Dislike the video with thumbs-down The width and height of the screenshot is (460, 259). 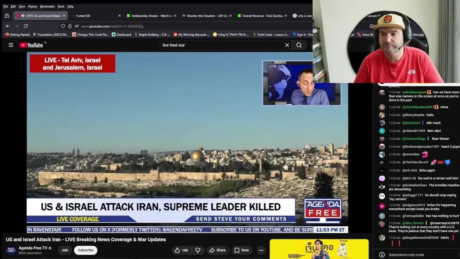click(198, 250)
